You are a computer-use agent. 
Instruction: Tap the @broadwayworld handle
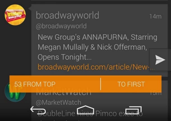[x=61, y=26]
